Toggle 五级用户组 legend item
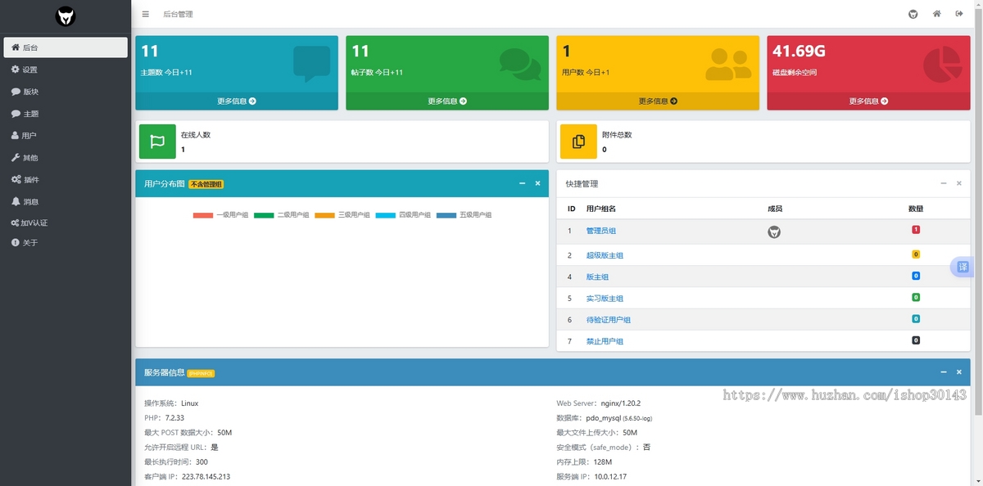The height and width of the screenshot is (486, 983). click(x=464, y=215)
